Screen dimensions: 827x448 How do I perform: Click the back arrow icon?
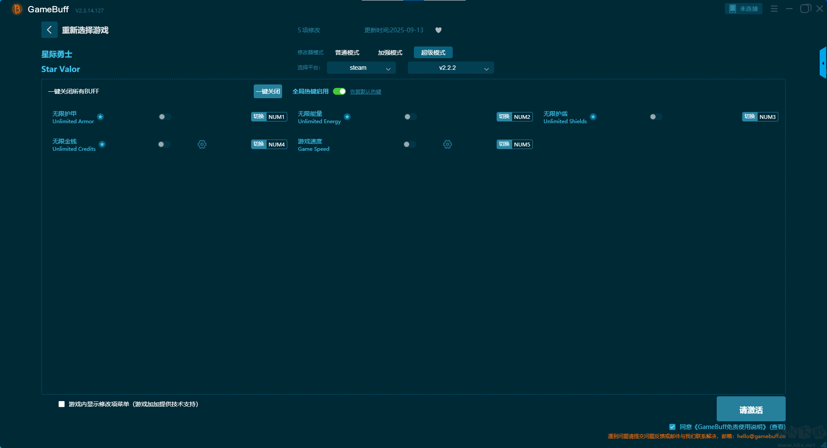click(49, 30)
